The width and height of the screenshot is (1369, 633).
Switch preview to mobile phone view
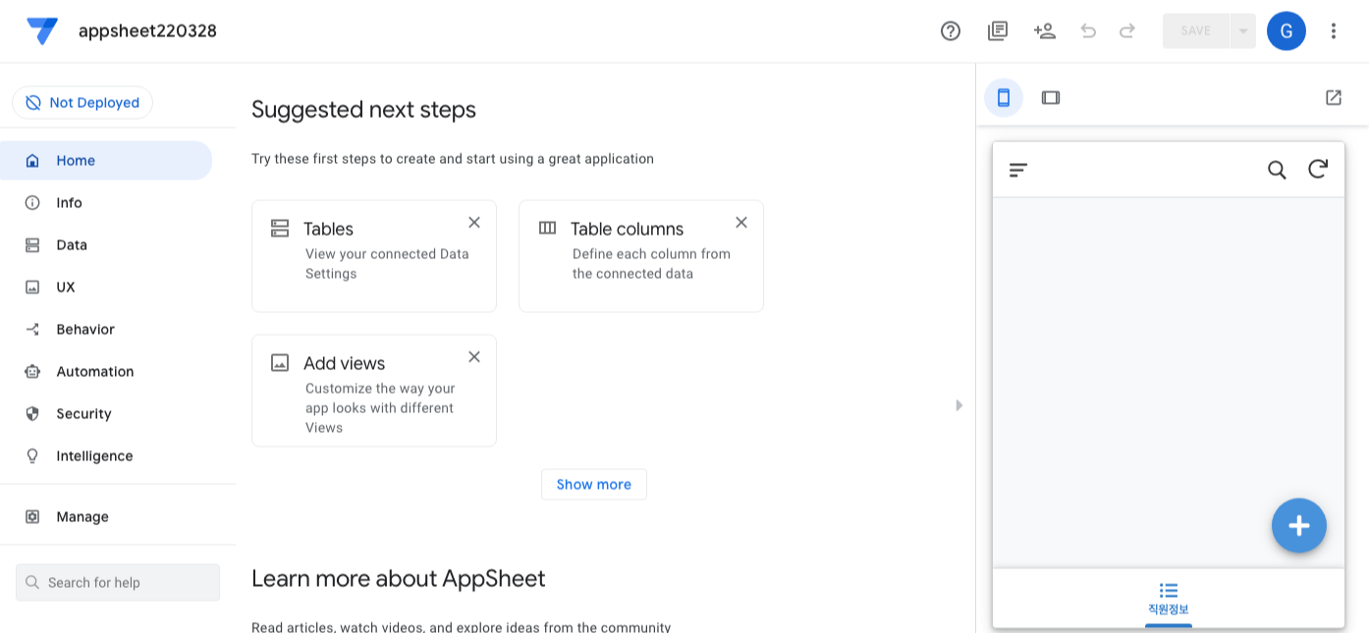(1004, 98)
